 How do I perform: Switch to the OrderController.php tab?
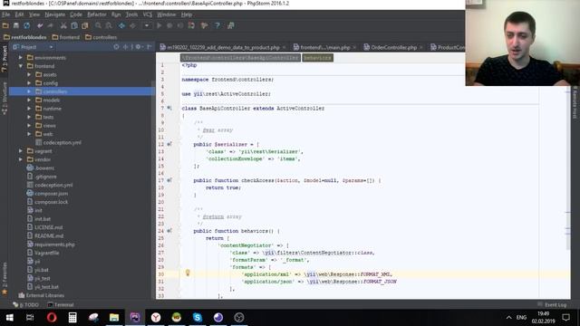(x=393, y=47)
